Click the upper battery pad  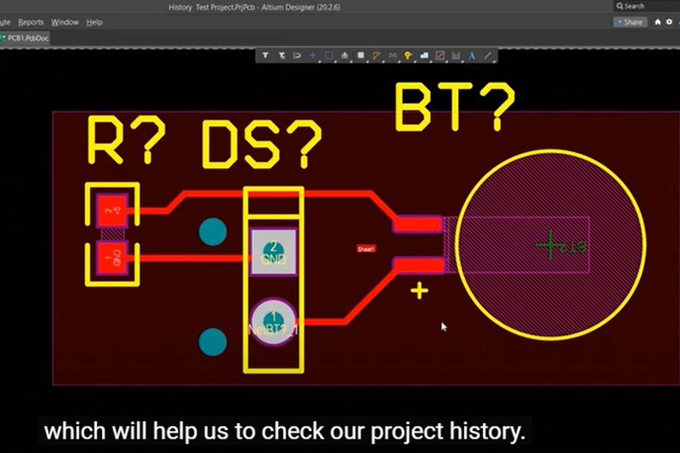pyautogui.click(x=418, y=224)
